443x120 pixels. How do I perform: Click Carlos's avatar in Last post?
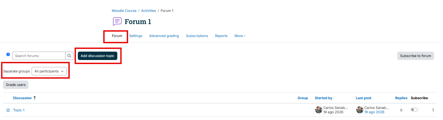click(x=359, y=110)
